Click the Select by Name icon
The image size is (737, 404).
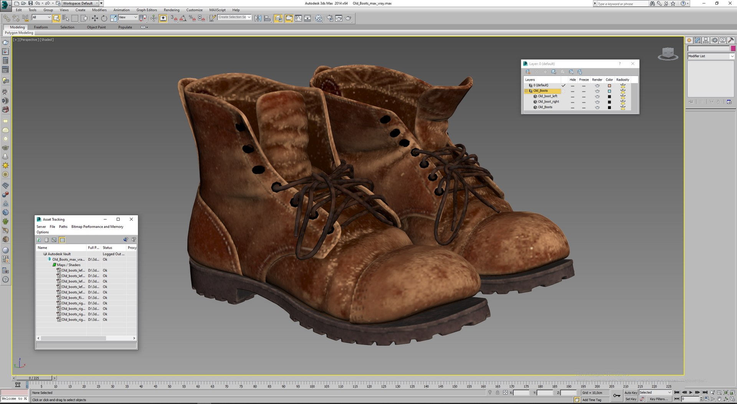click(66, 18)
